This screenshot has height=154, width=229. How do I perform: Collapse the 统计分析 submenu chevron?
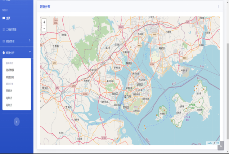30,52
